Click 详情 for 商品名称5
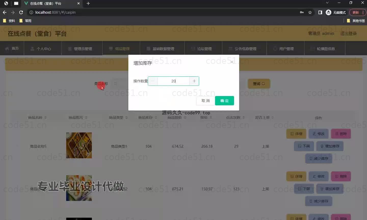The width and height of the screenshot is (367, 220). (x=296, y=134)
